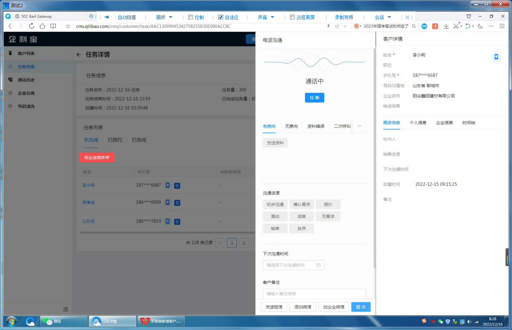Screen dimensions: 512x330
Task: Expand the 声音 sound dropdown
Action: [266, 17]
